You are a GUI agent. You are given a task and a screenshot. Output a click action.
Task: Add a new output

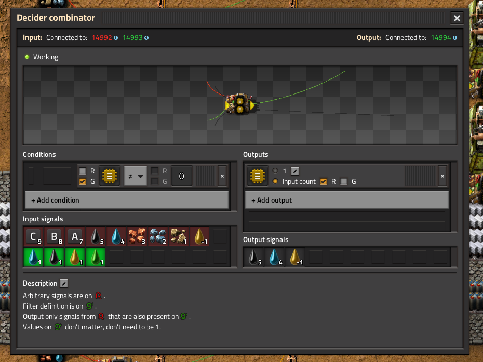click(x=347, y=200)
